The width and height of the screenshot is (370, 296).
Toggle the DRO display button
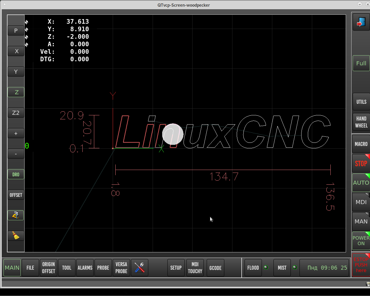(16, 174)
